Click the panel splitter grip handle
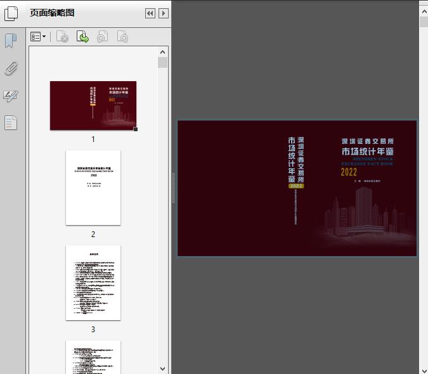Image resolution: width=428 pixels, height=374 pixels. click(173, 188)
